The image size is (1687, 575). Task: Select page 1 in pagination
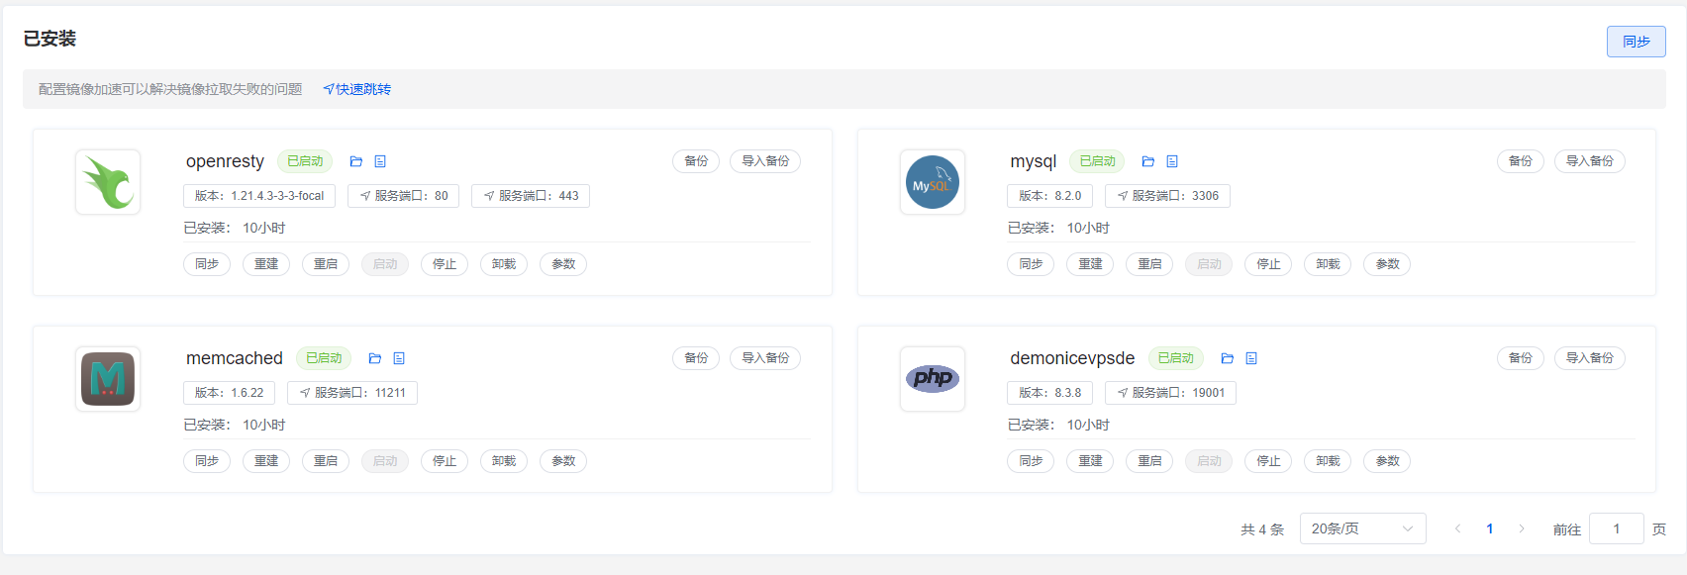pos(1489,528)
